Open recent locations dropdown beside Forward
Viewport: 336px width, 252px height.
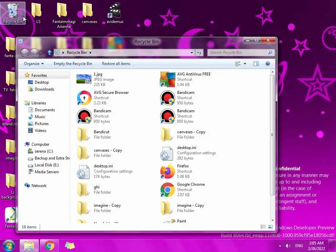click(x=41, y=52)
